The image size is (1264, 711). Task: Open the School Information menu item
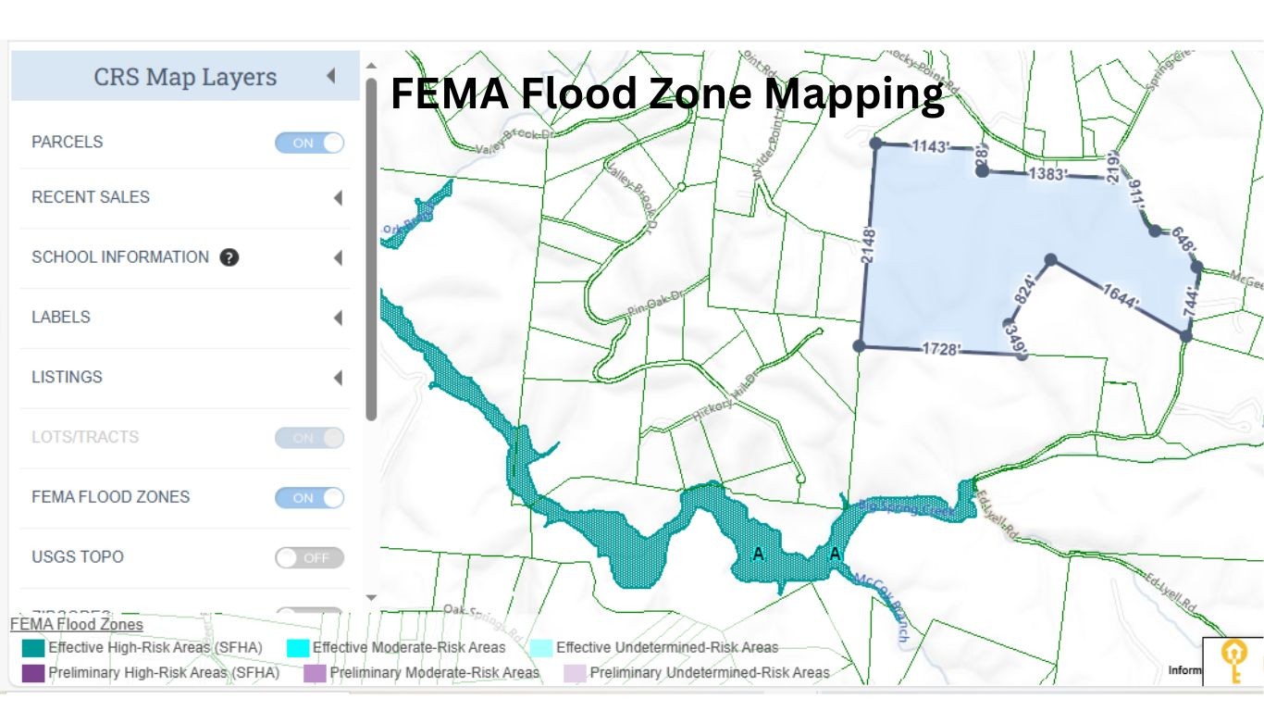point(120,257)
